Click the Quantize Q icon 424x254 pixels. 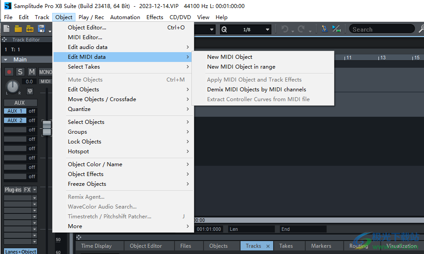(224, 29)
